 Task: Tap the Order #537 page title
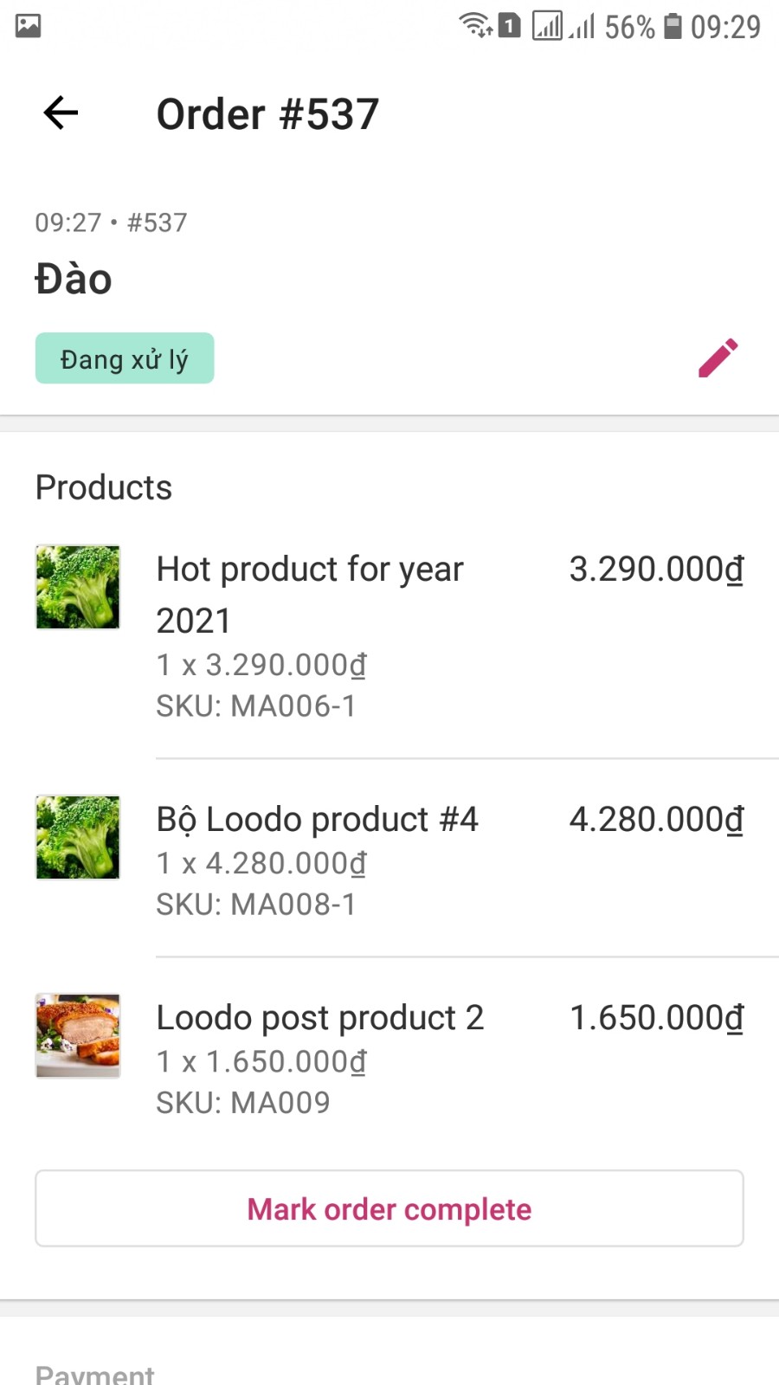coord(267,114)
